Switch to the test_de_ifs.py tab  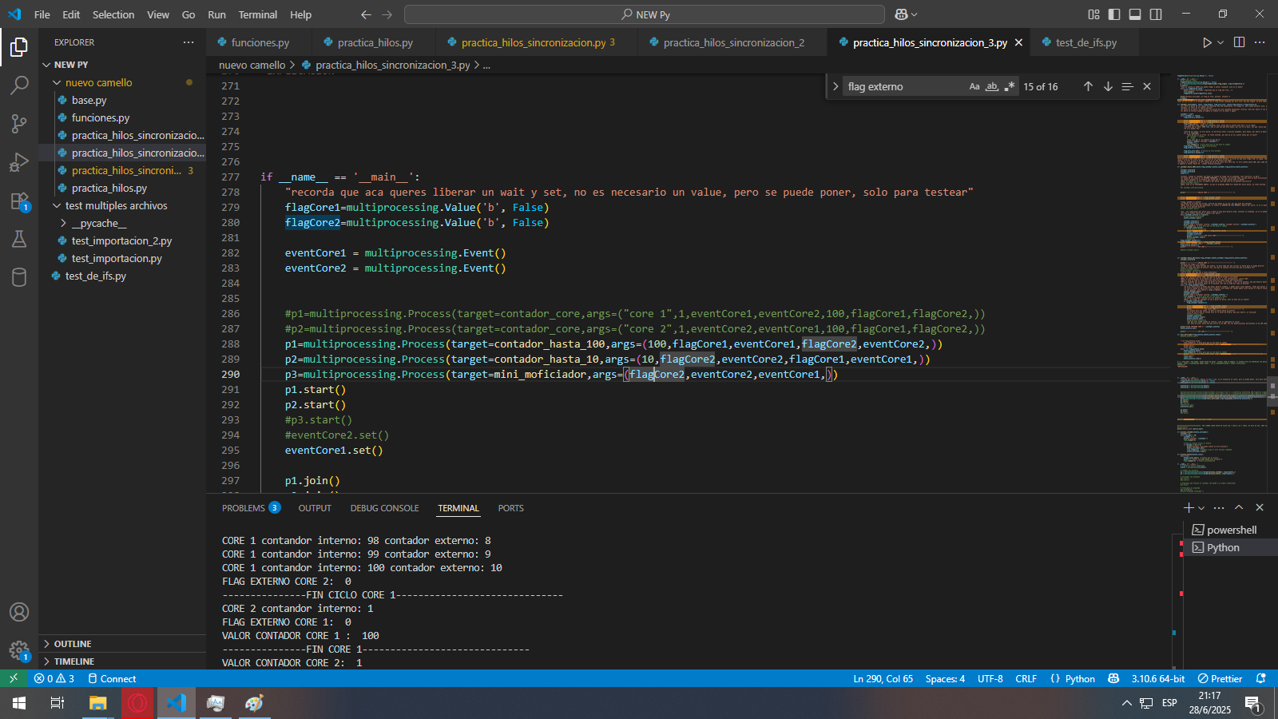1086,42
